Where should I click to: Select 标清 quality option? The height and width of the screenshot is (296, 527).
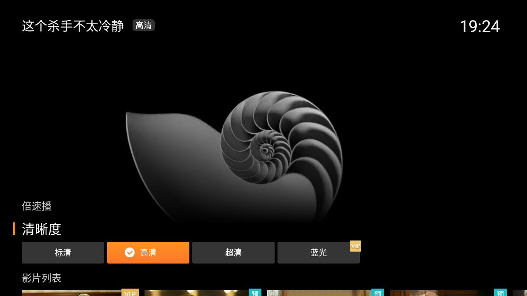click(x=63, y=252)
